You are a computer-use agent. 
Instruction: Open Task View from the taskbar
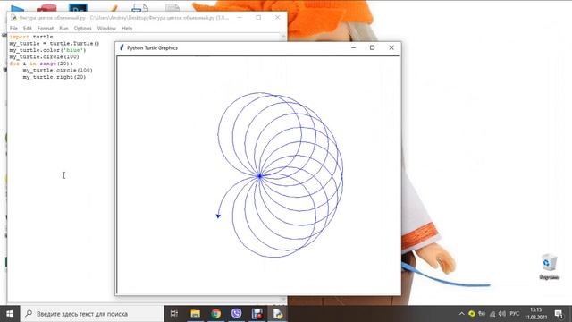click(174, 314)
